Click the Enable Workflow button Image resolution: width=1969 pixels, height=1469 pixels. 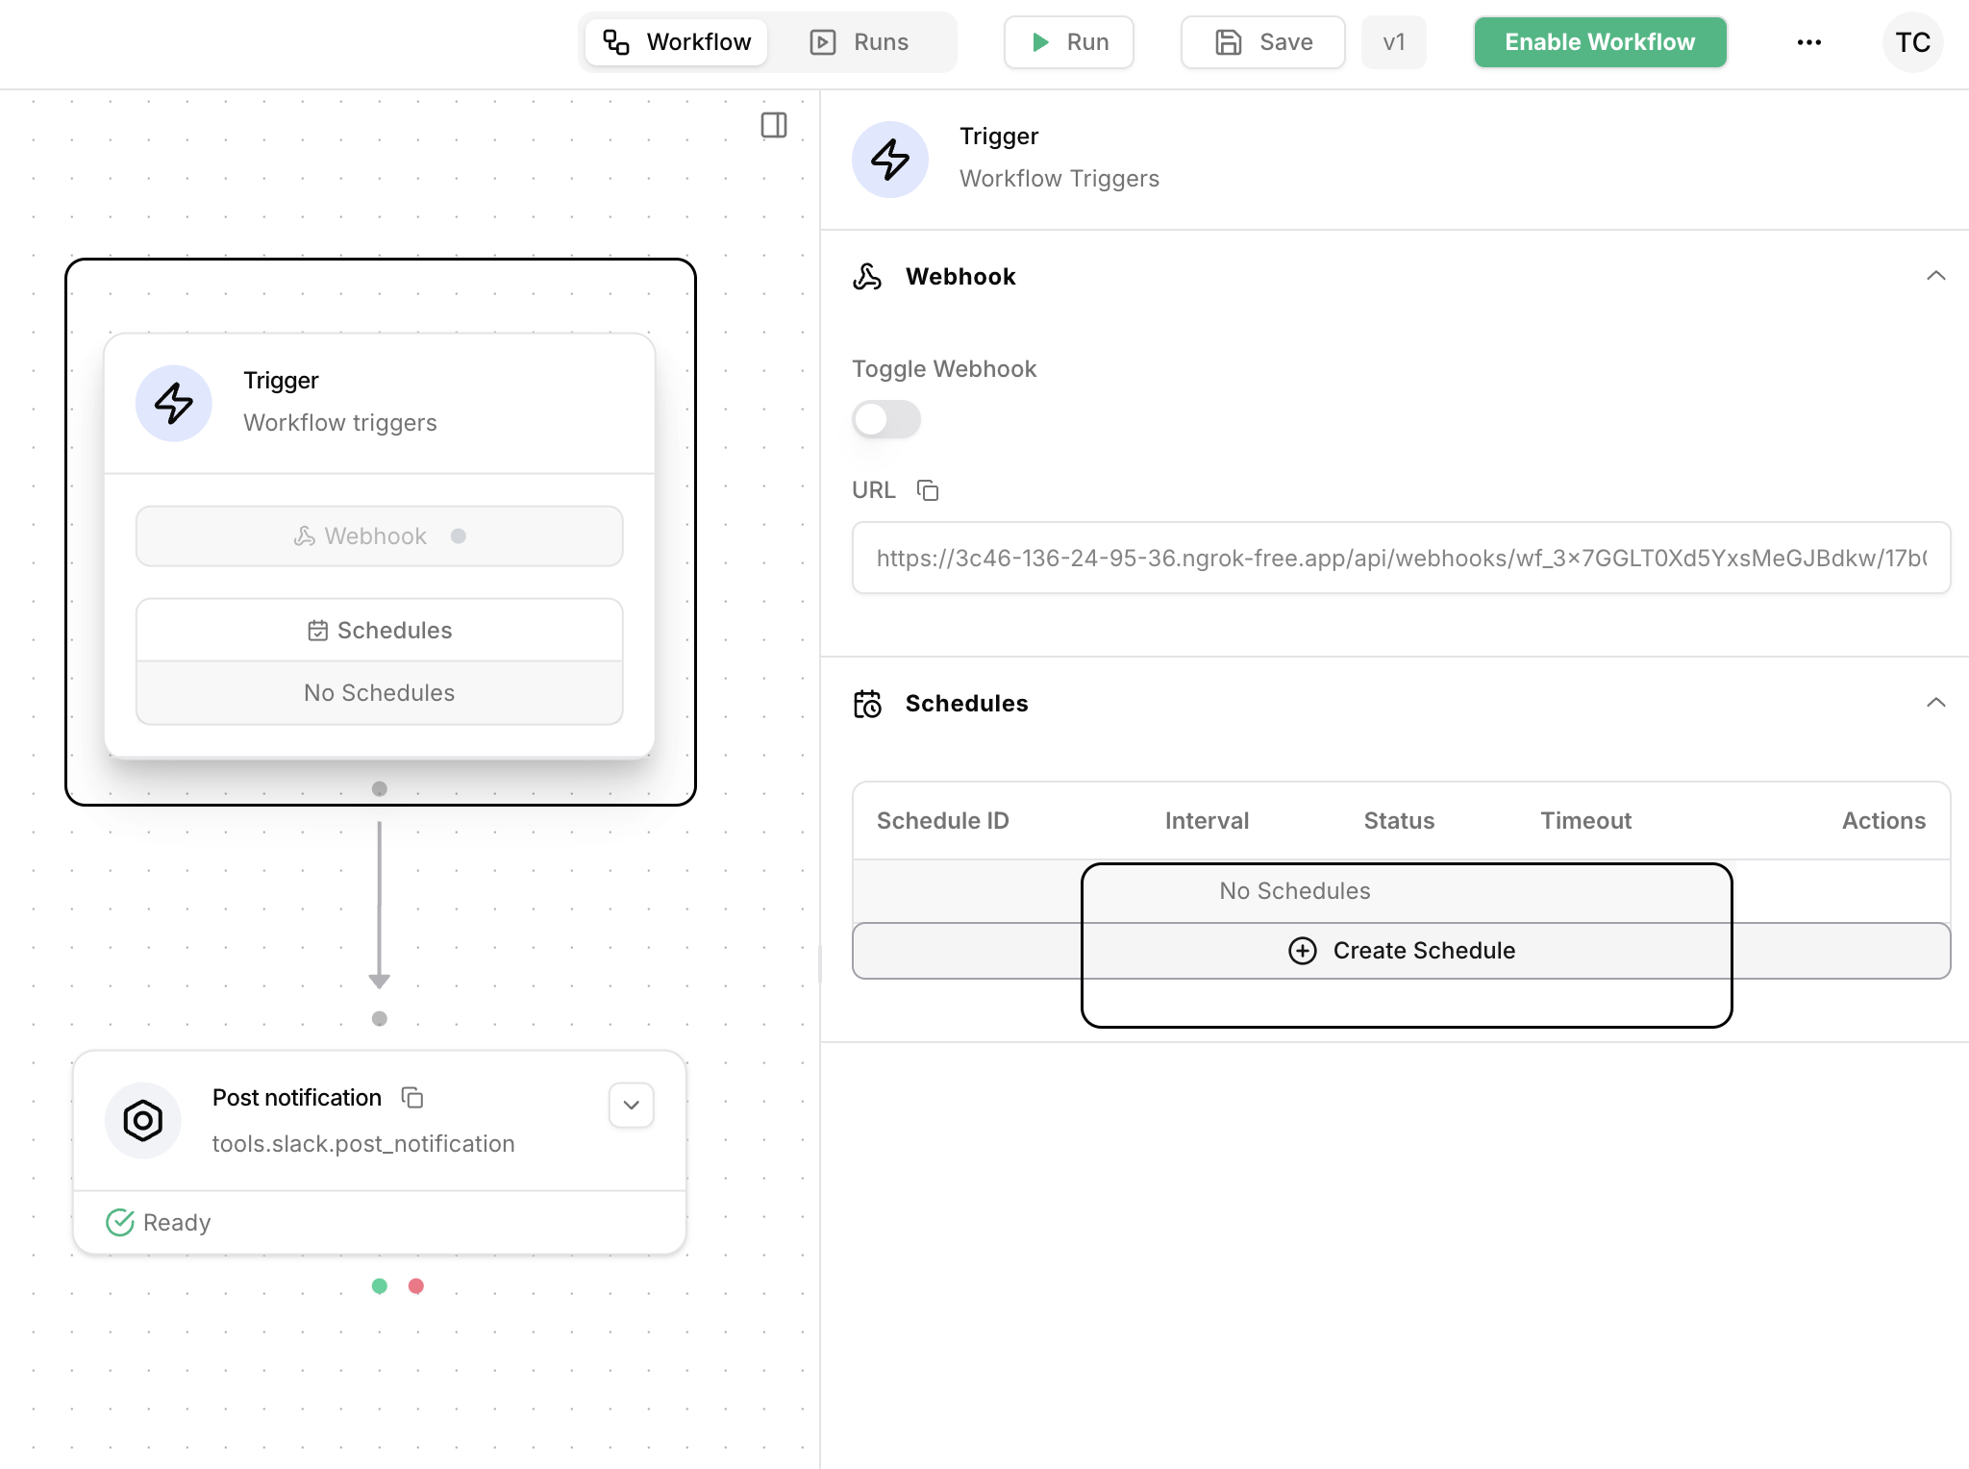pyautogui.click(x=1600, y=42)
